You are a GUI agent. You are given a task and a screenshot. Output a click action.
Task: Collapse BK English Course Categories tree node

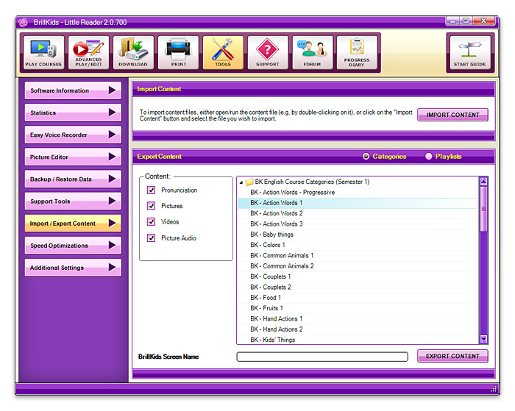coord(241,182)
